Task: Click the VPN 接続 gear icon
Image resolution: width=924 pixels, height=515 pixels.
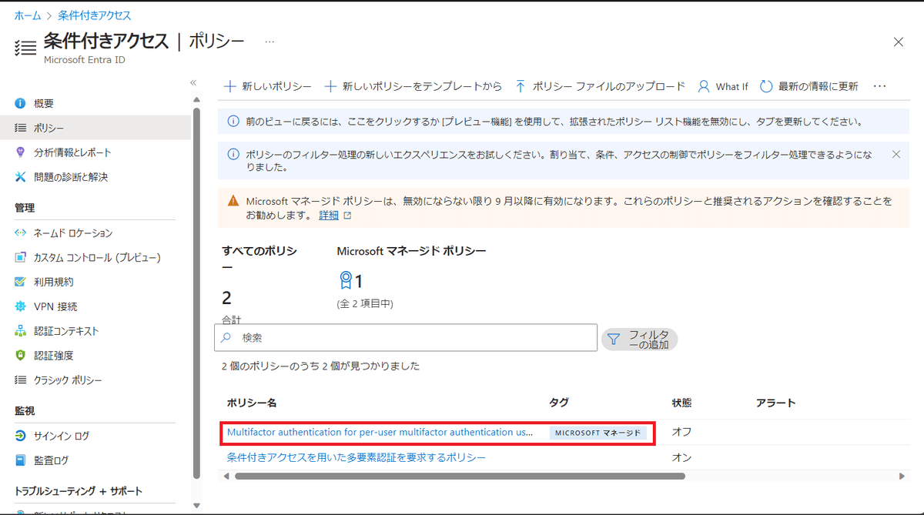Action: coord(21,306)
